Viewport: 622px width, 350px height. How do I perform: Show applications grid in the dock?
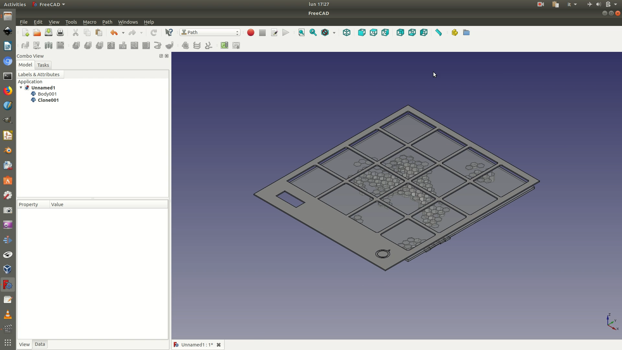[8, 343]
